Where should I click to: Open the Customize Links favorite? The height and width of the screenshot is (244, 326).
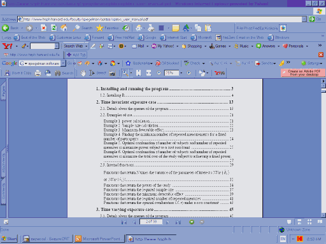point(65,37)
